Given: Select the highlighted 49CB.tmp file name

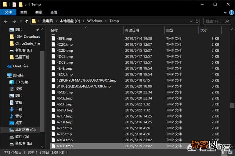Looking at the screenshot, I should pos(65,146).
